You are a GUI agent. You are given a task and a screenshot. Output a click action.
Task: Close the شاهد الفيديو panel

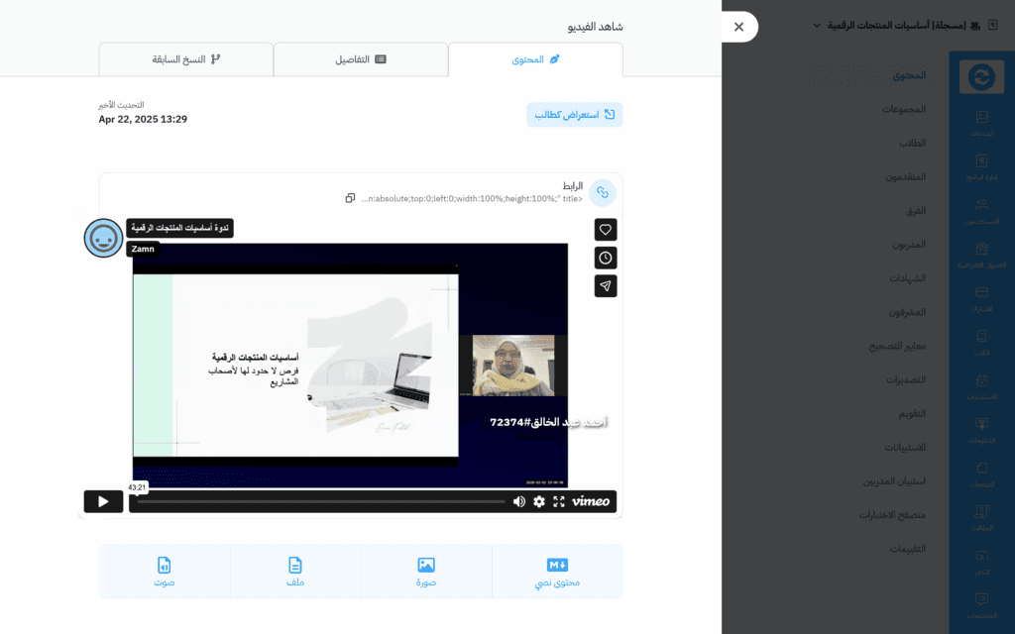click(x=739, y=27)
